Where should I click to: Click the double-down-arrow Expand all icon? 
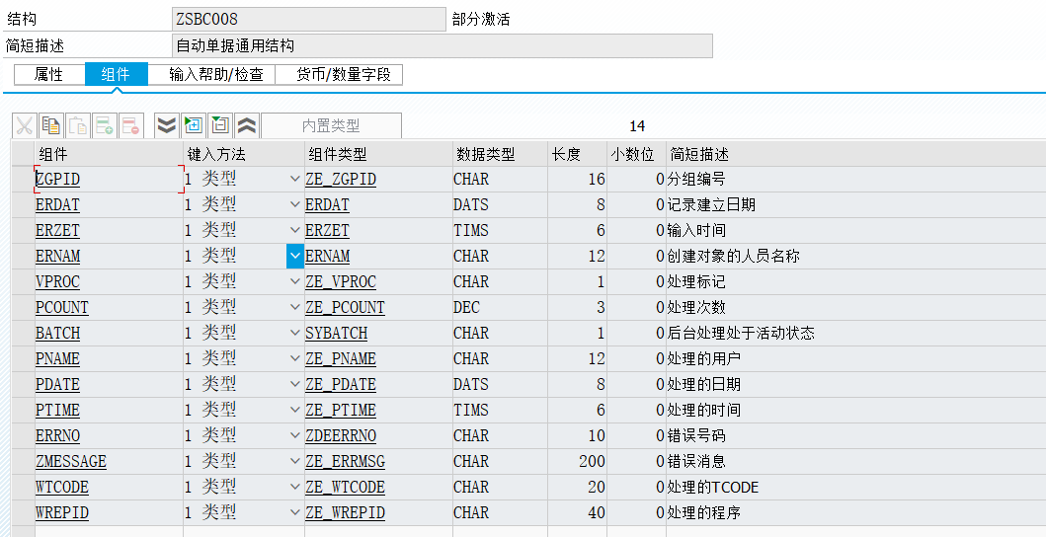167,125
